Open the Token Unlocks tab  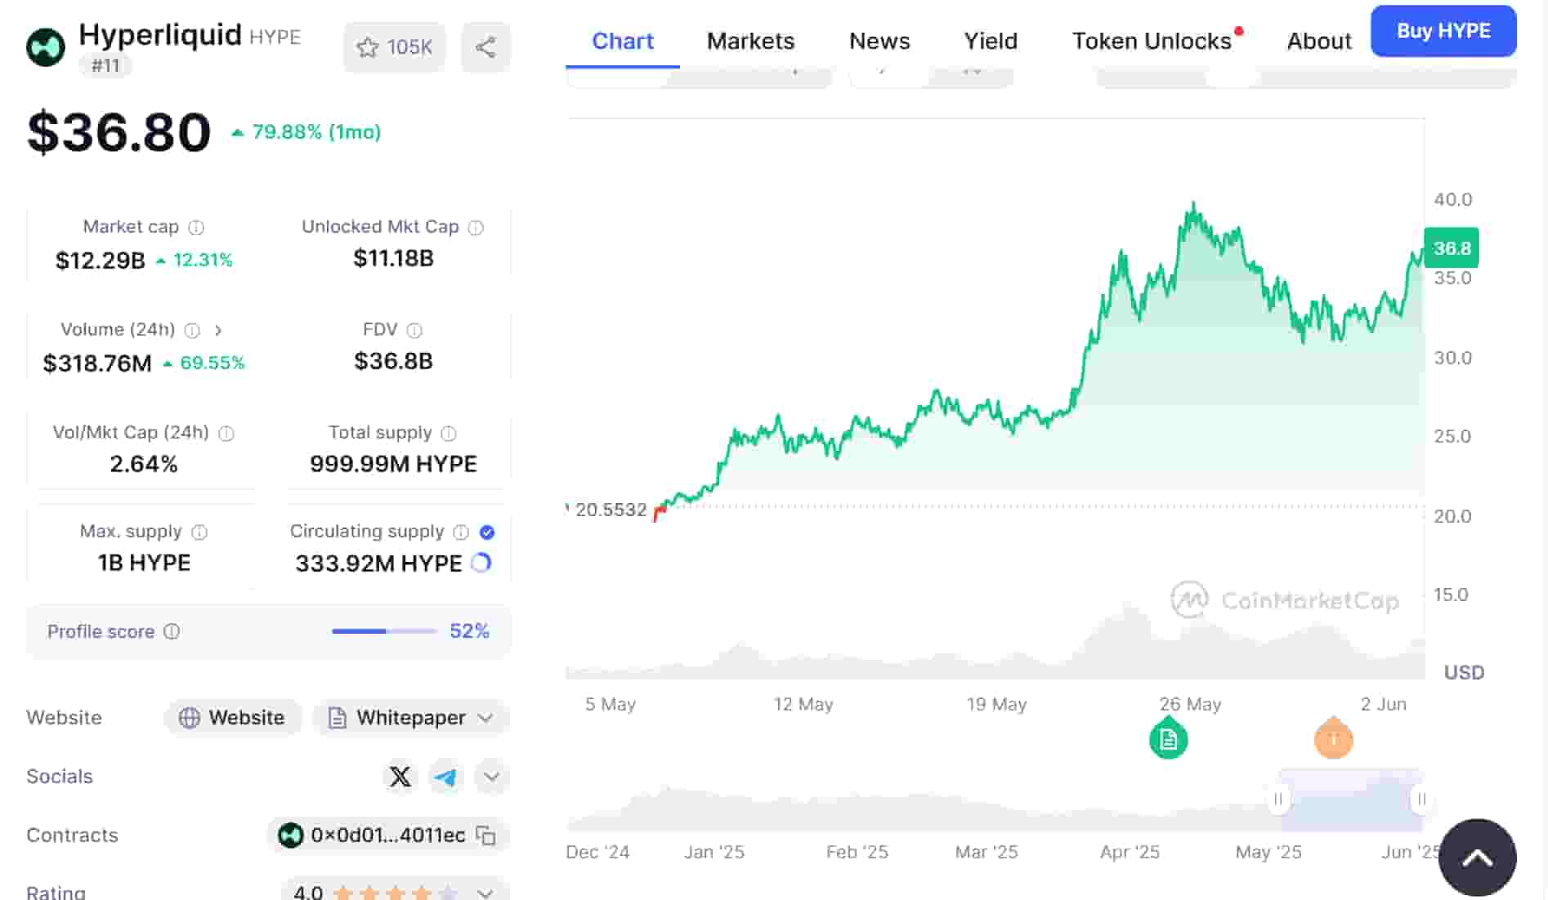[x=1152, y=41]
